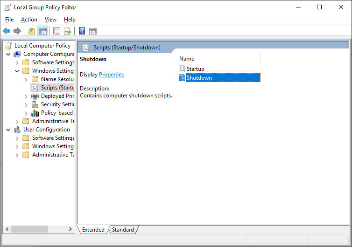Select User Configuration label in tree
352x247 pixels.
coord(47,130)
